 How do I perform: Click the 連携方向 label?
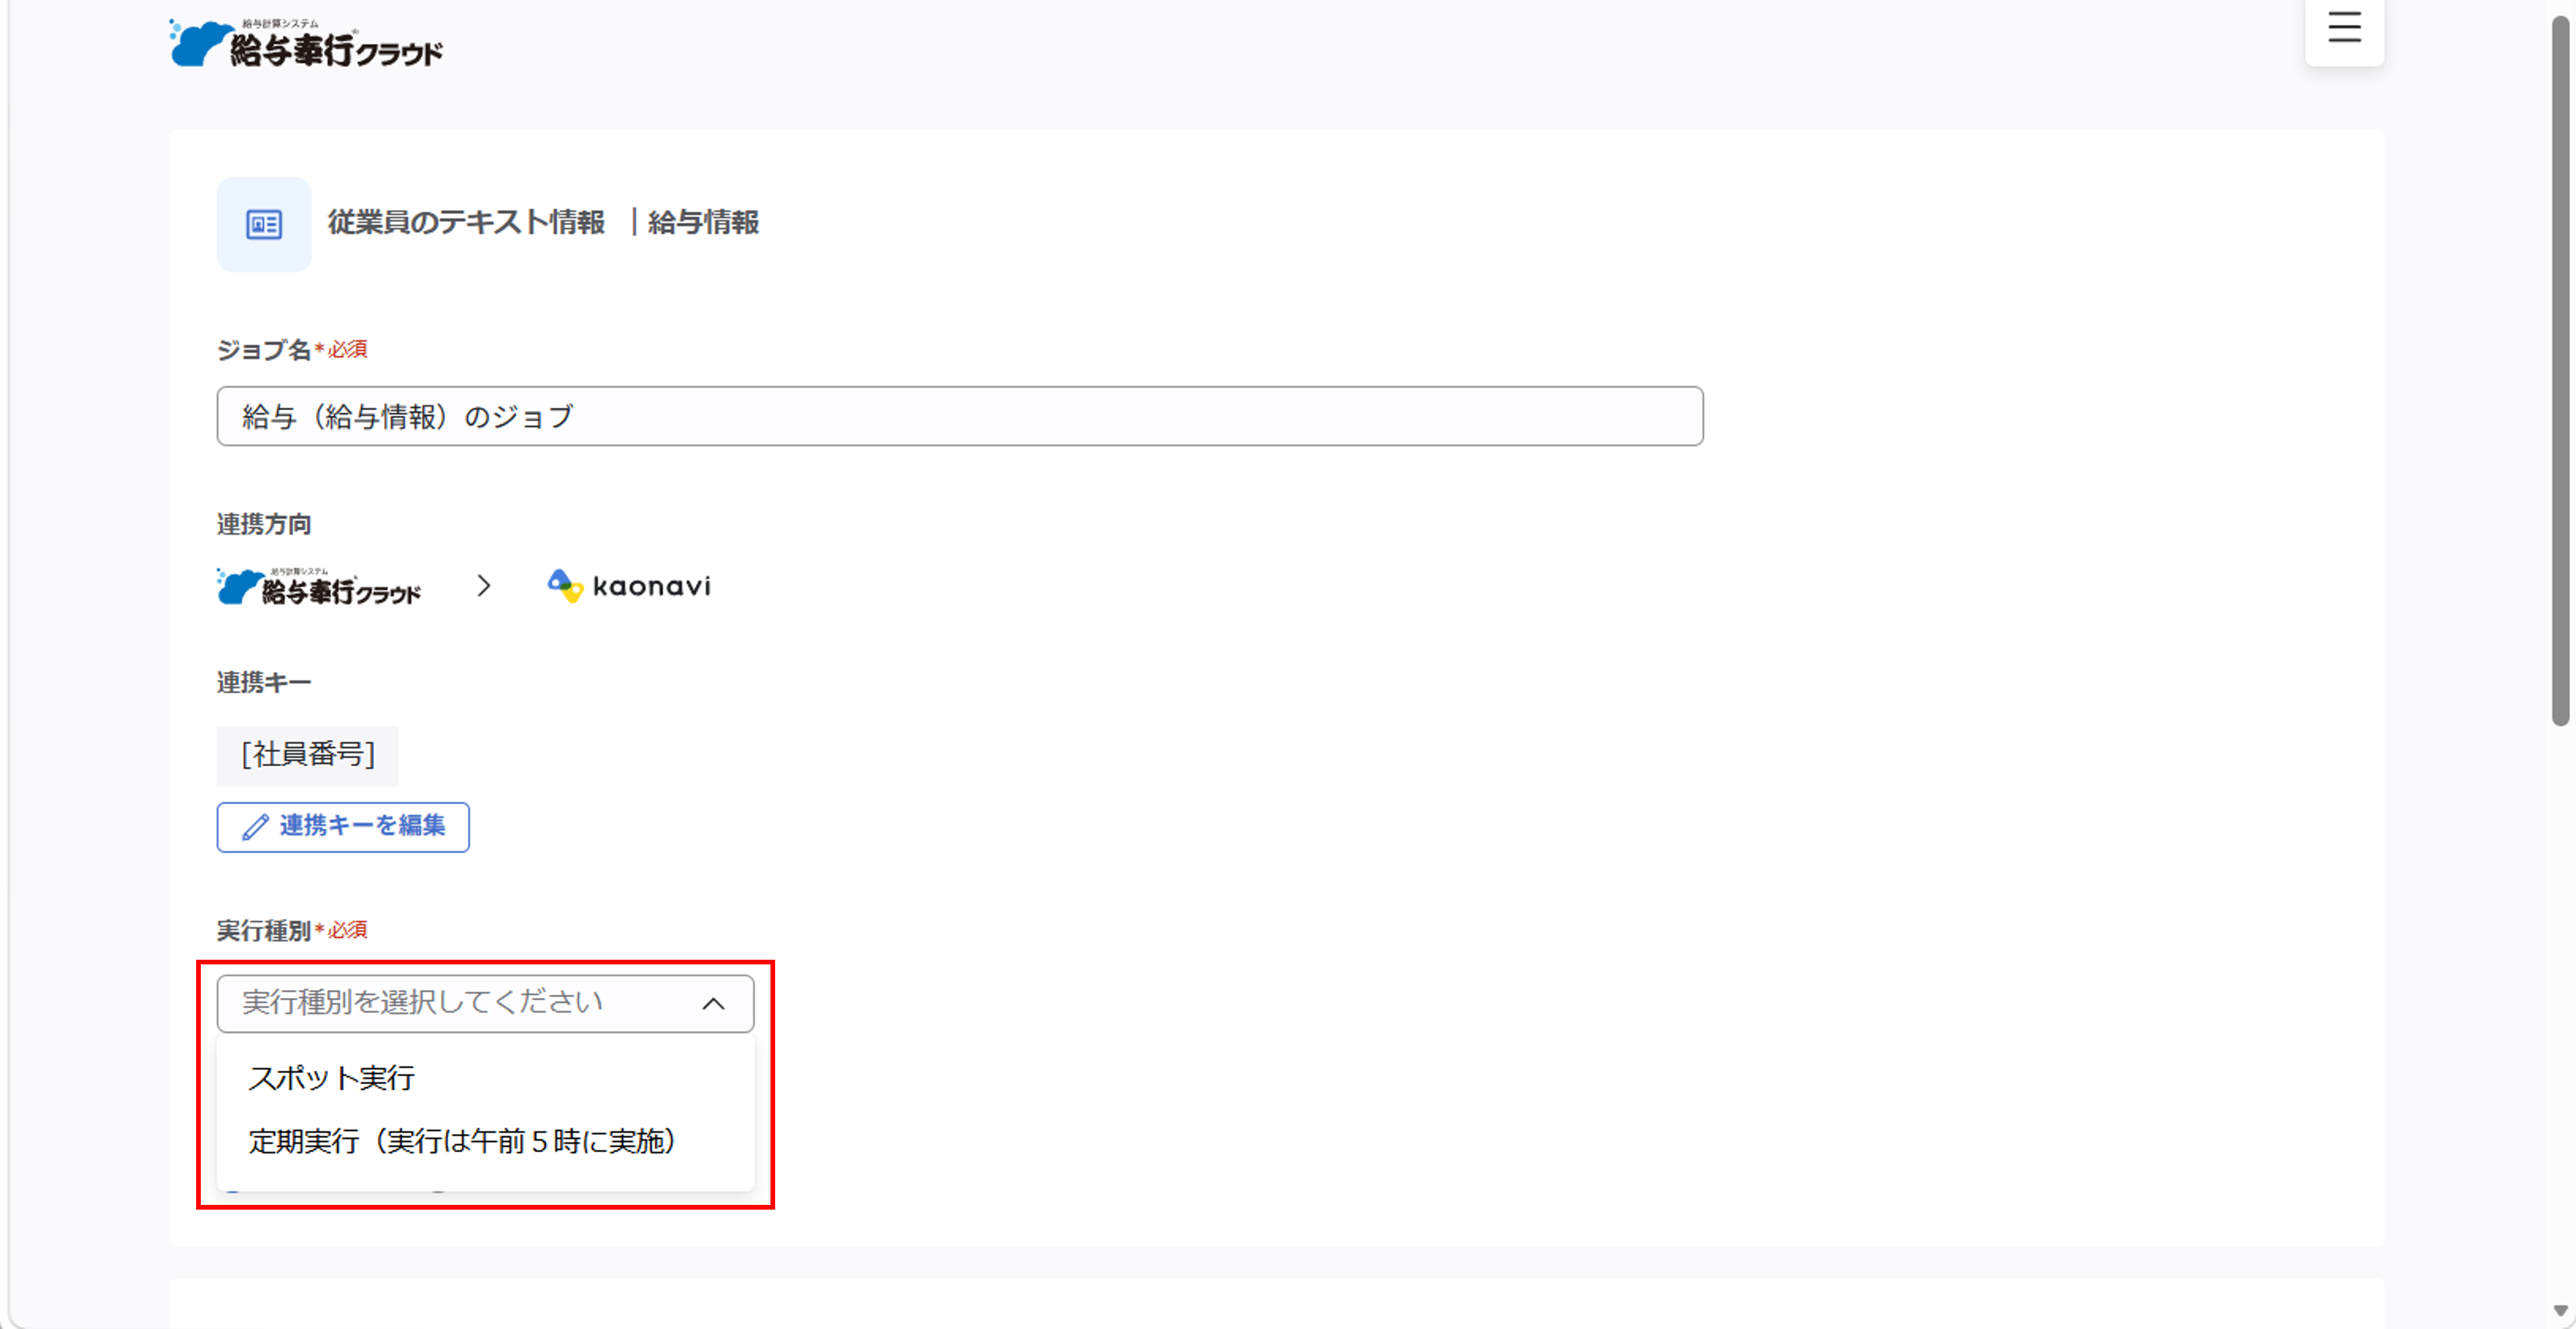click(x=264, y=524)
